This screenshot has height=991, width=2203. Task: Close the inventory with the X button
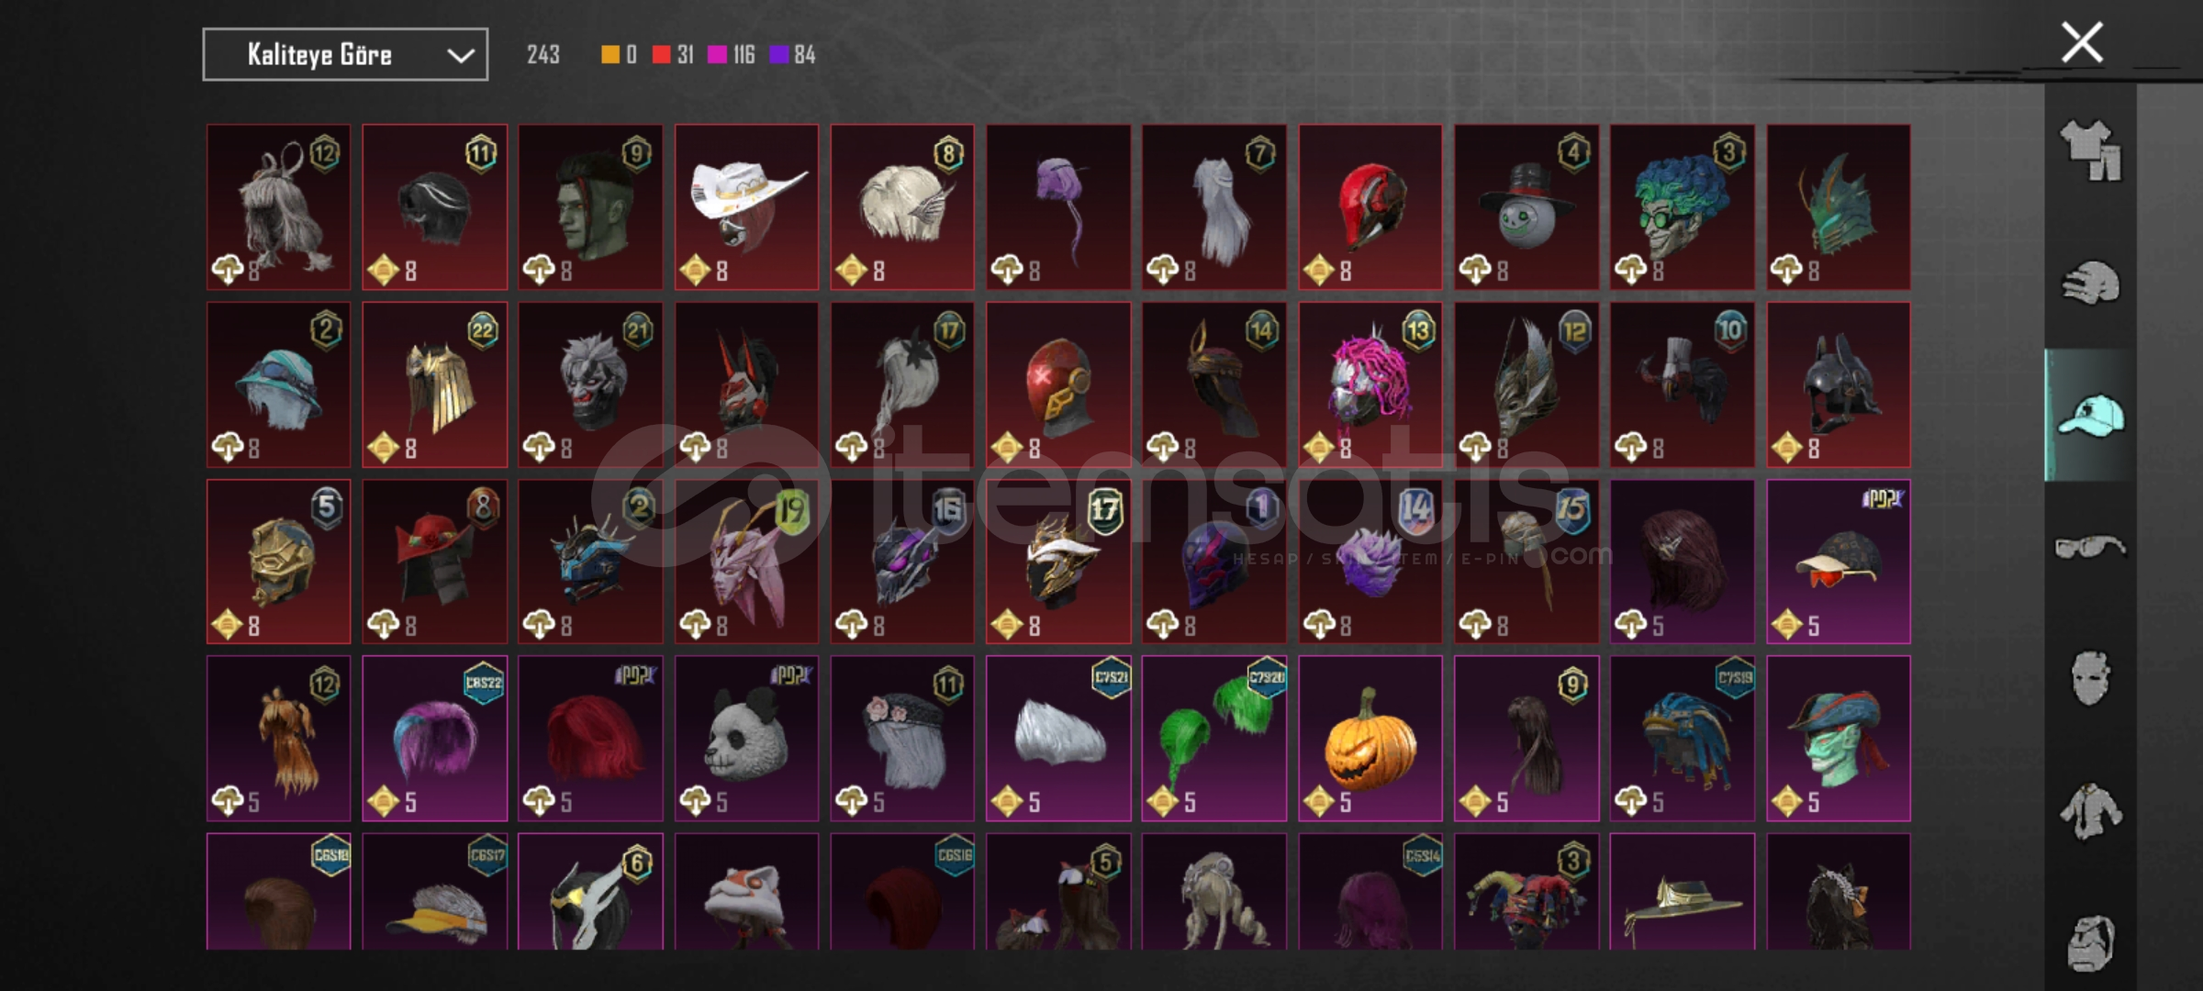point(2082,42)
